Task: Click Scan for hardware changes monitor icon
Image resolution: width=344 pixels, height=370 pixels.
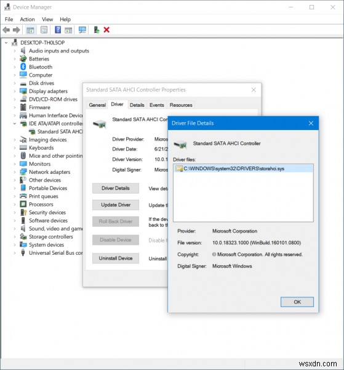Action: click(82, 30)
